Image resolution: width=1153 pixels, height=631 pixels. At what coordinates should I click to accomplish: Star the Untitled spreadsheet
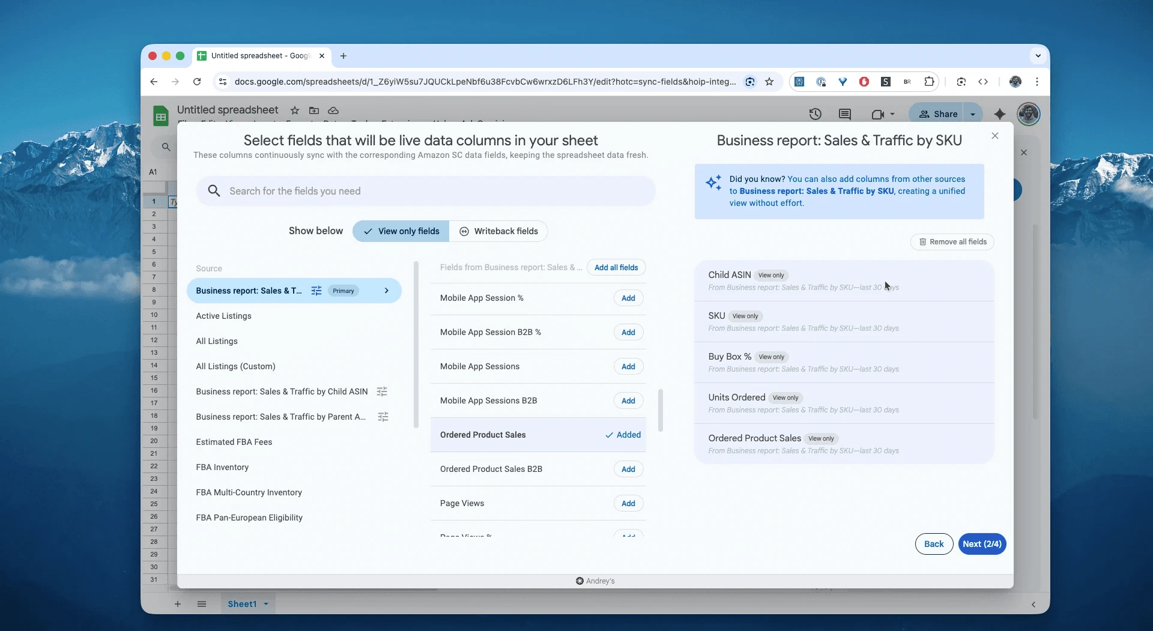click(x=294, y=110)
